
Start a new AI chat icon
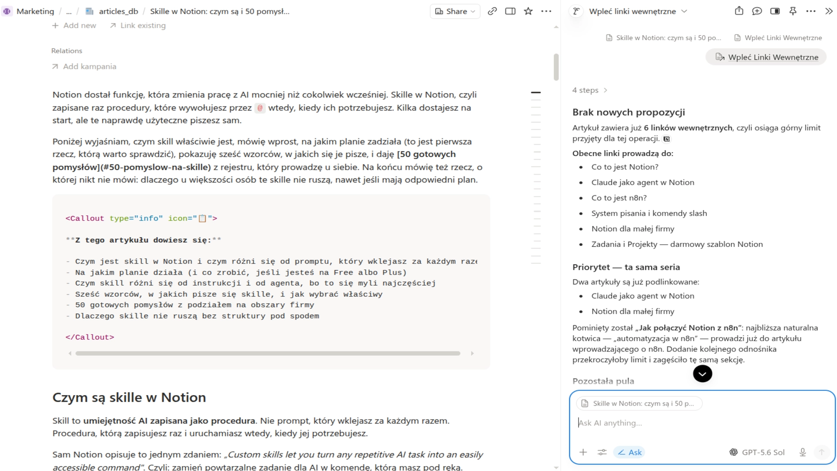pyautogui.click(x=757, y=11)
